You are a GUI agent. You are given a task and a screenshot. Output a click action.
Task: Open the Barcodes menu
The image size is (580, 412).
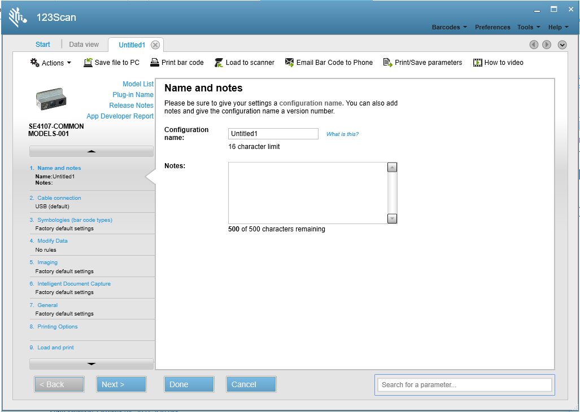coord(449,27)
